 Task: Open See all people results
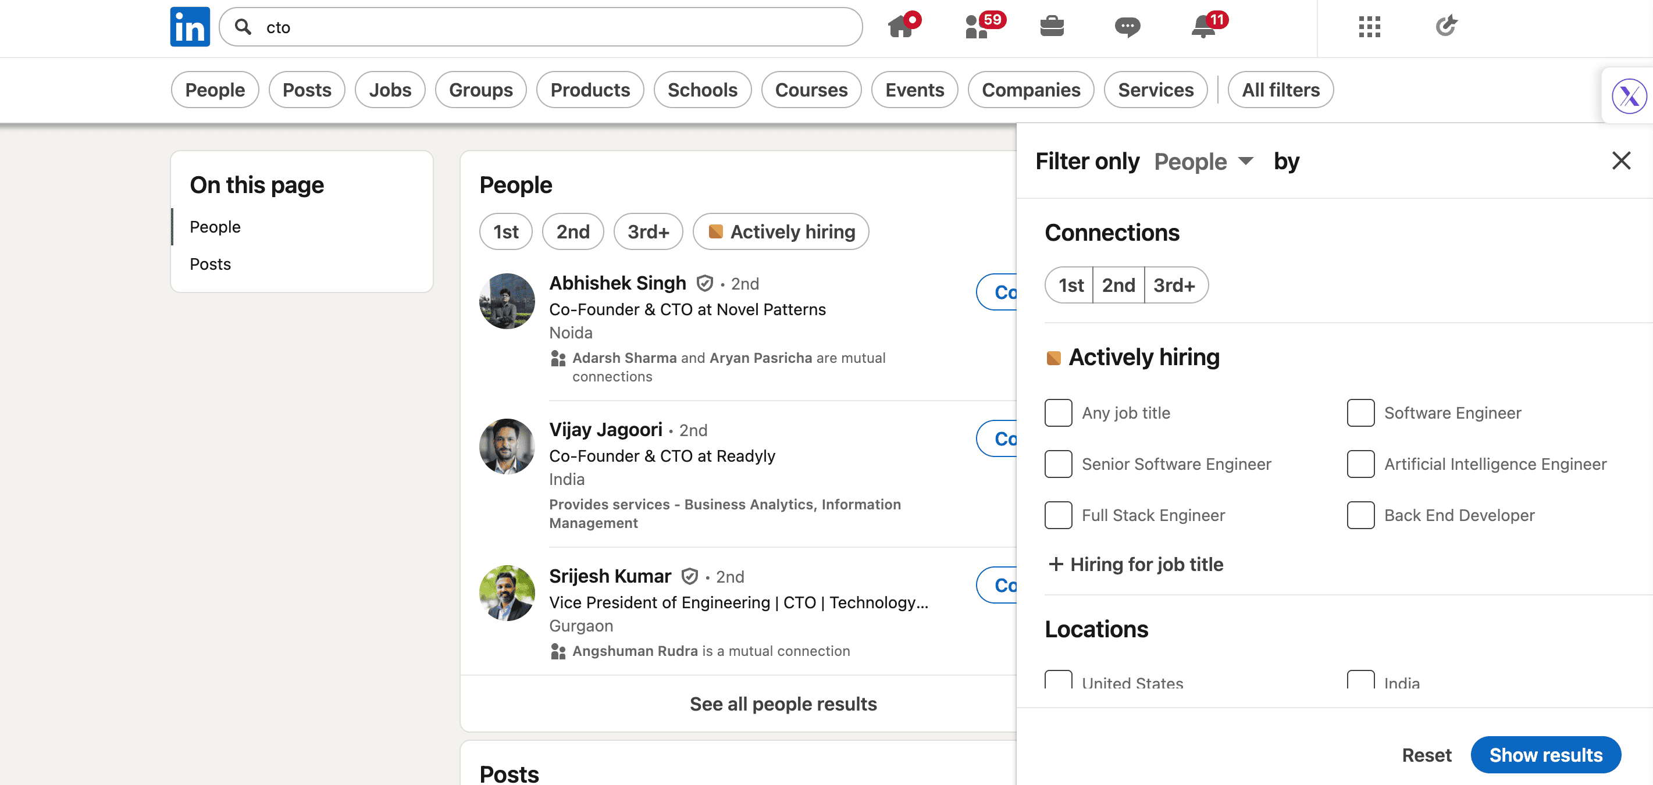[783, 704]
